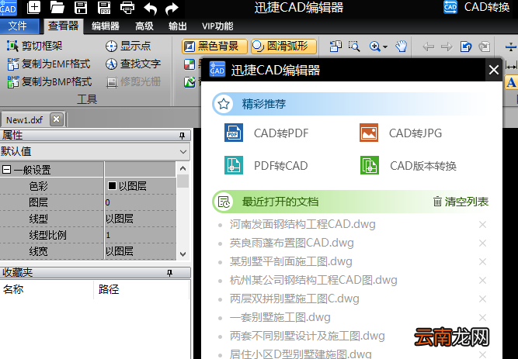Open 河南发面钢结构工程CAD.dwg
Viewport: 518px width, 359px height.
click(x=303, y=224)
